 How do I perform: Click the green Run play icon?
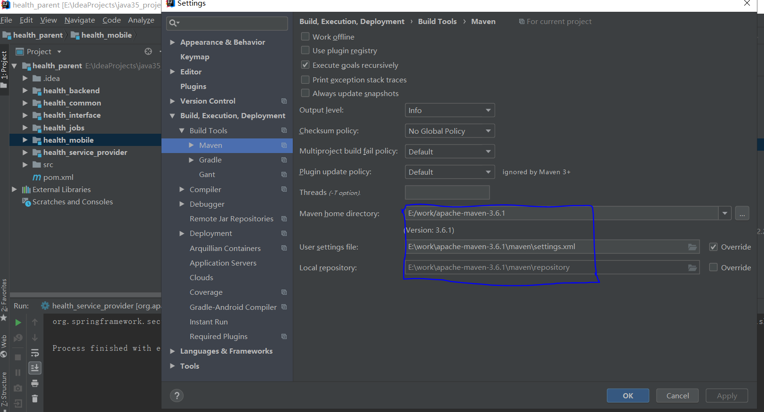[18, 323]
